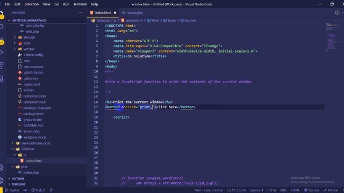Open the Search activity bar icon

point(2,26)
